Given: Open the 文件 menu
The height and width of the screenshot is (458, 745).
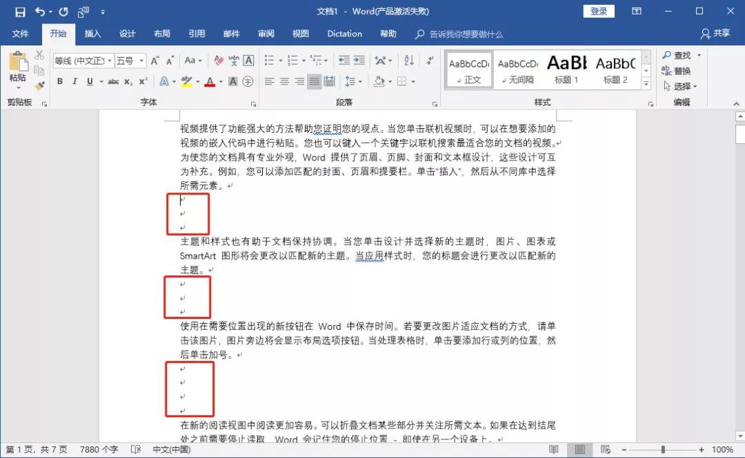Looking at the screenshot, I should click(x=21, y=34).
